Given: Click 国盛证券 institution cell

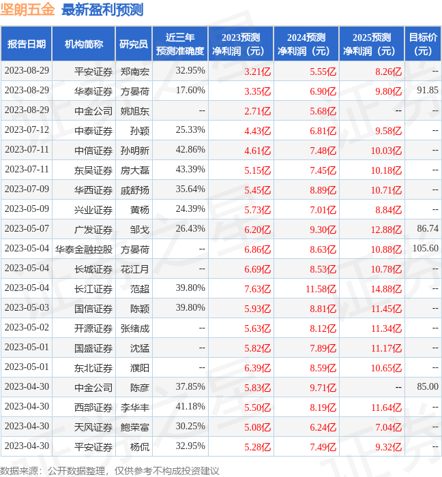Looking at the screenshot, I should (93, 348).
